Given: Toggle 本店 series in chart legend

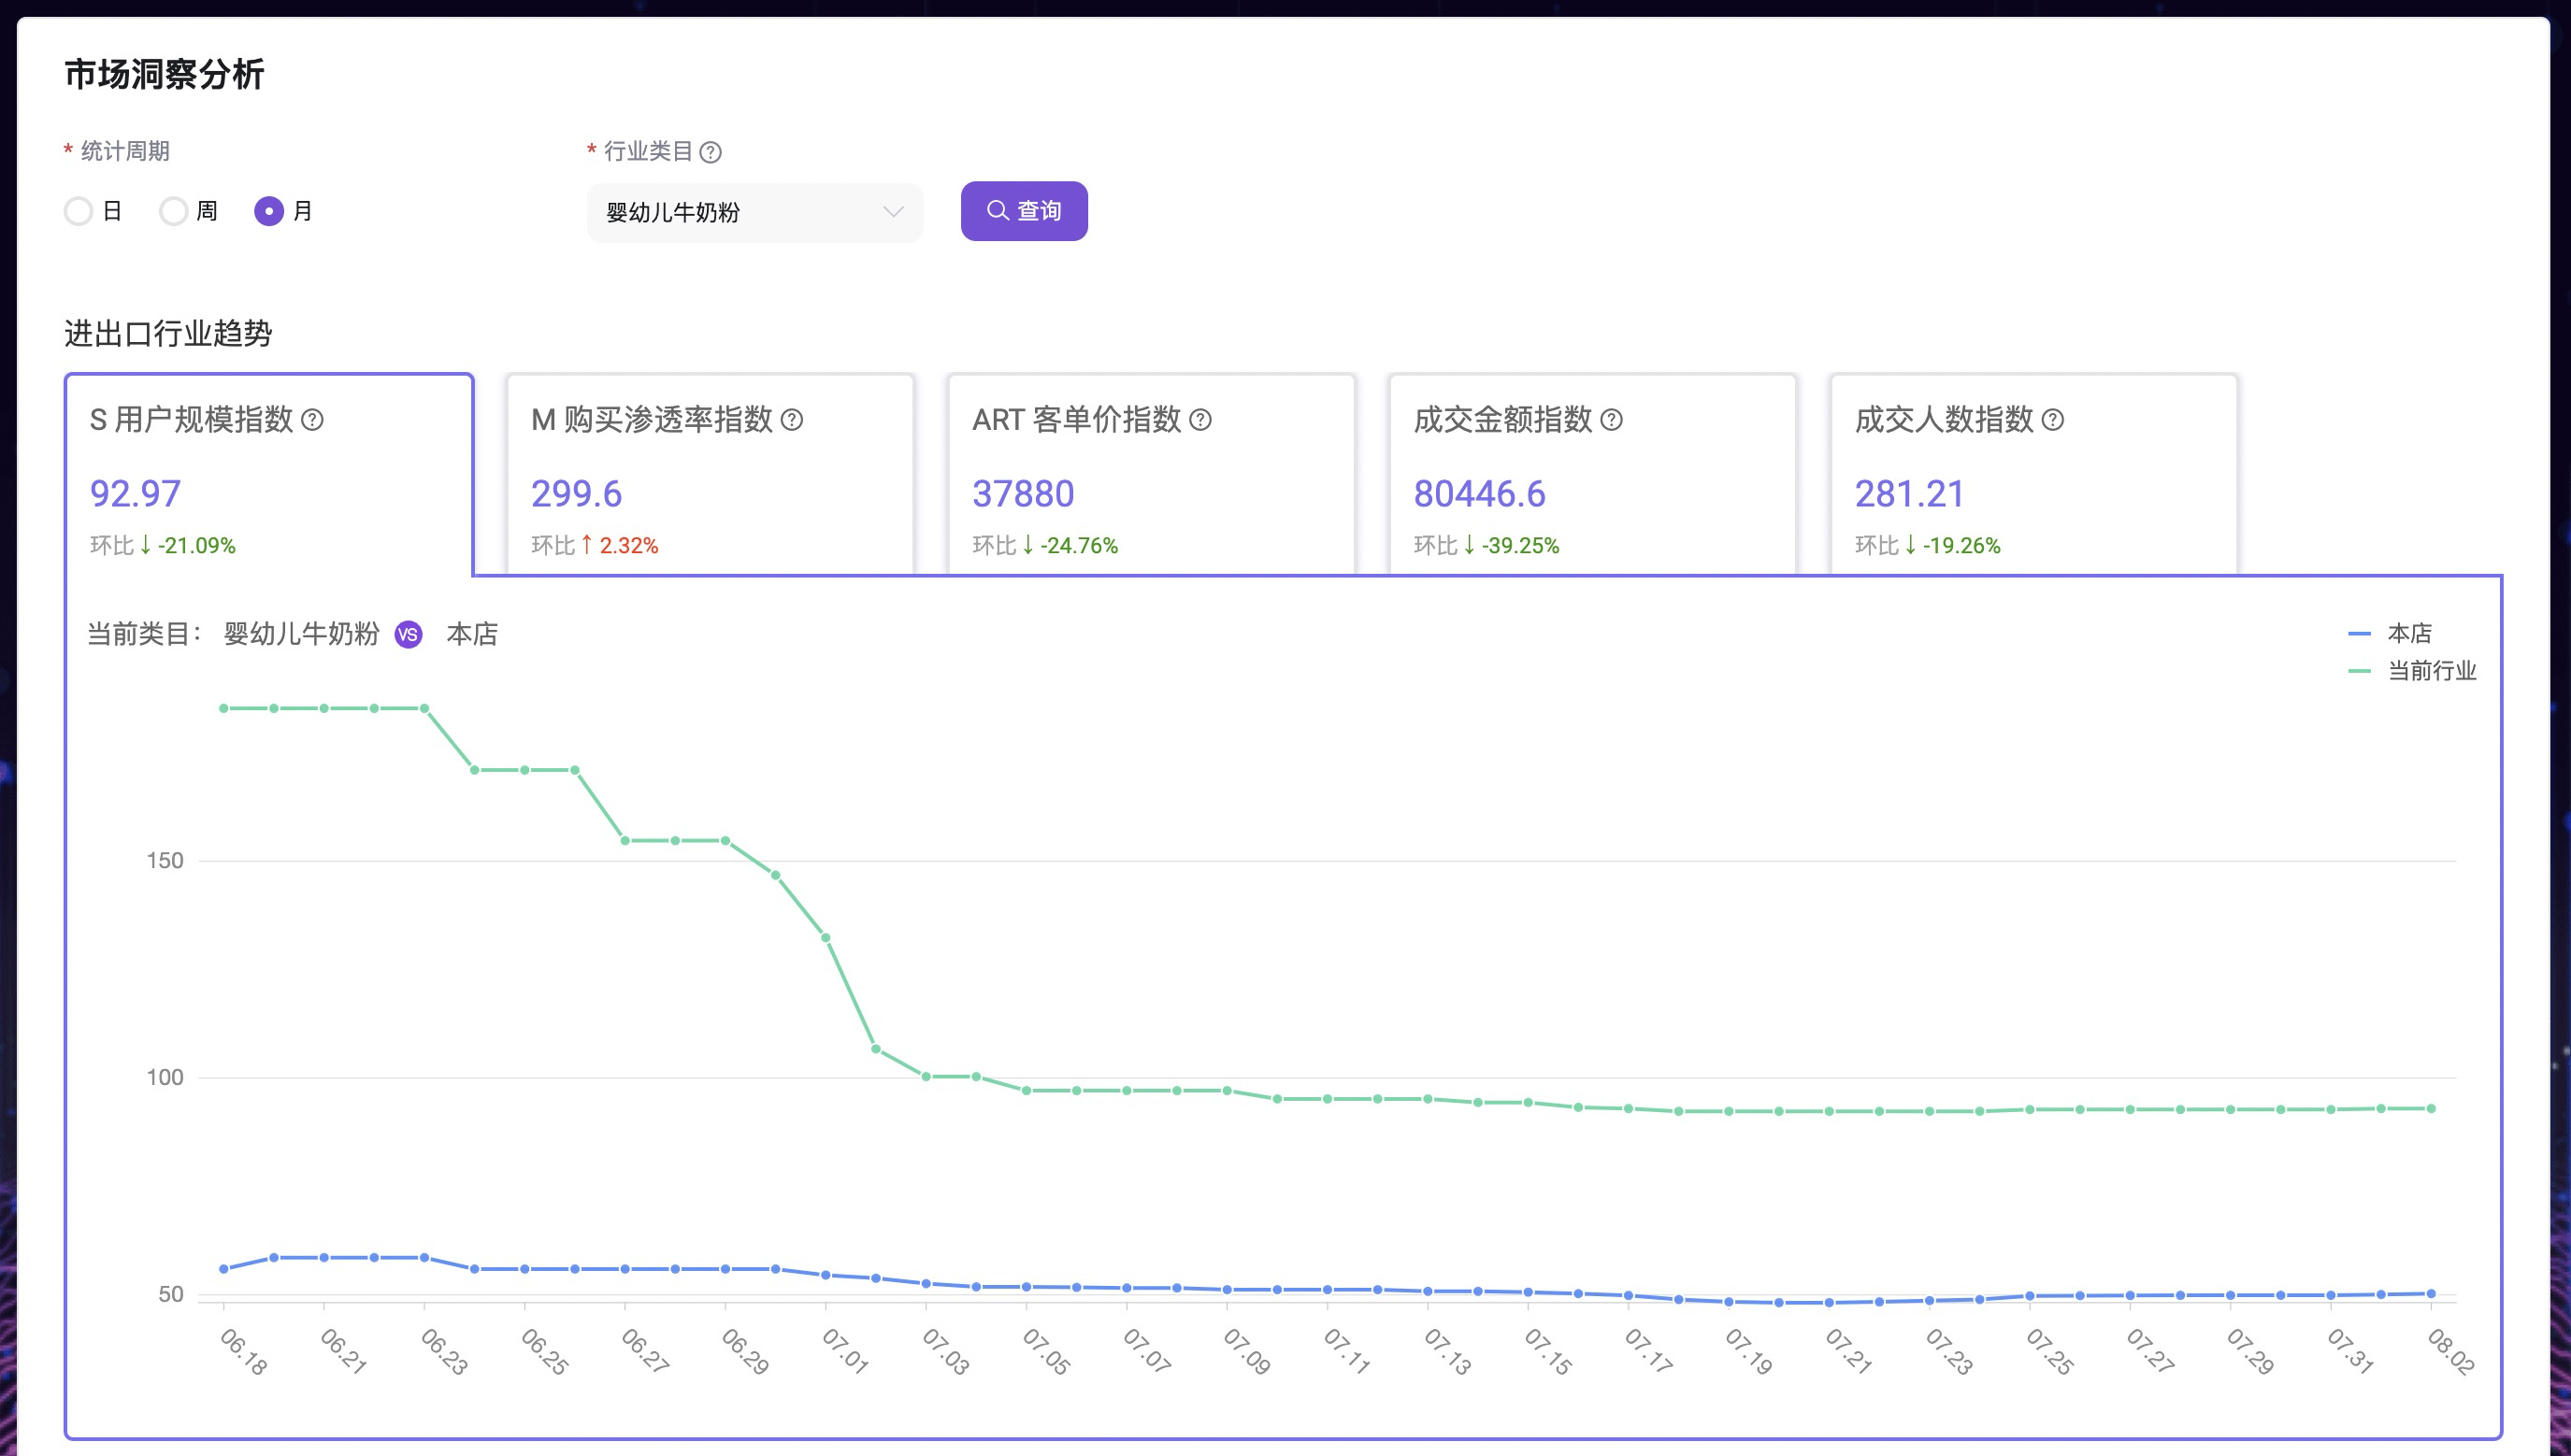Looking at the screenshot, I should click(x=2389, y=634).
